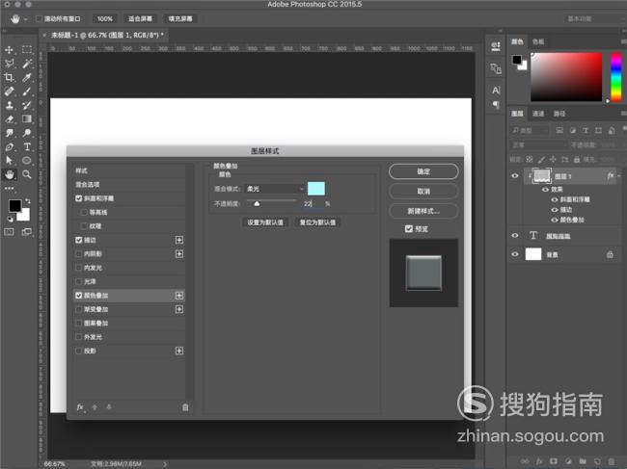The image size is (627, 469).
Task: Add another 投影 effect with plus
Action: [179, 351]
